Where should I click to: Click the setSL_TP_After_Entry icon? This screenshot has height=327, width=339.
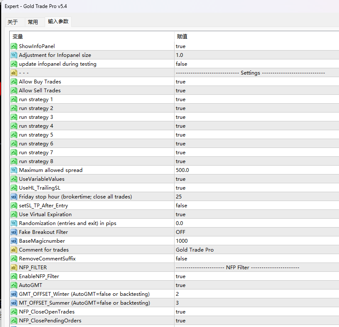pos(14,206)
